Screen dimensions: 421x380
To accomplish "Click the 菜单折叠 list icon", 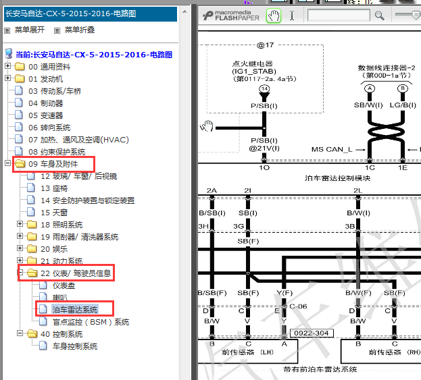I will (57, 30).
